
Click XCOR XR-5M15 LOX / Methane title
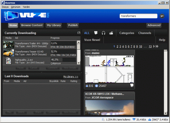104,94
